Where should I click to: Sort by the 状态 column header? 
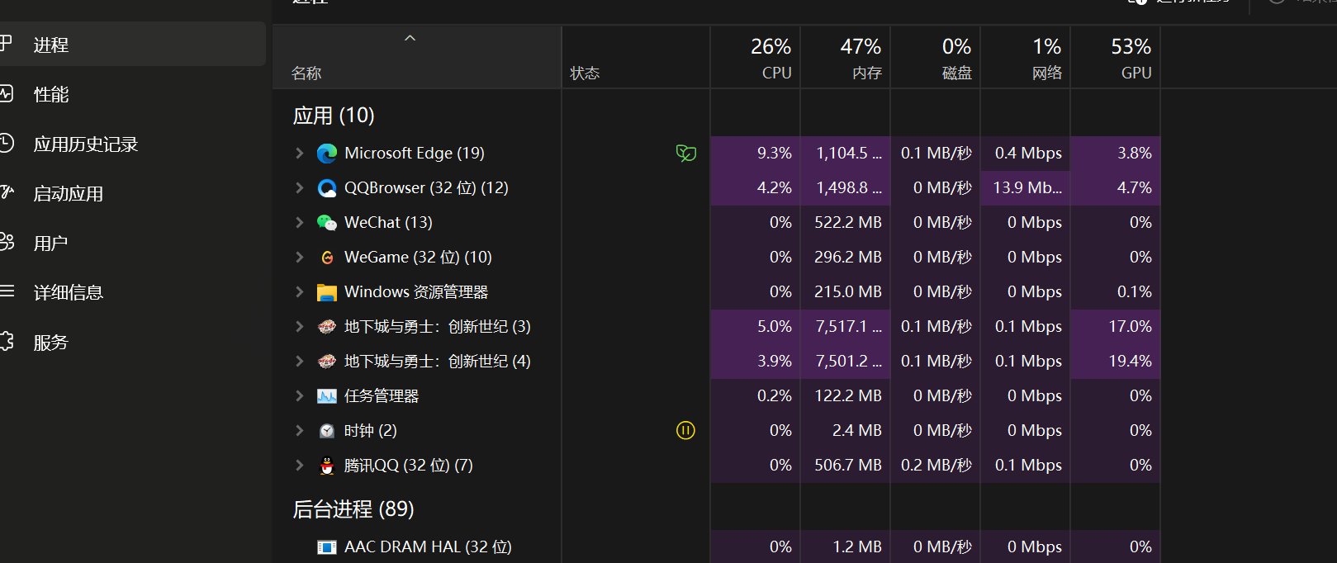(636, 58)
